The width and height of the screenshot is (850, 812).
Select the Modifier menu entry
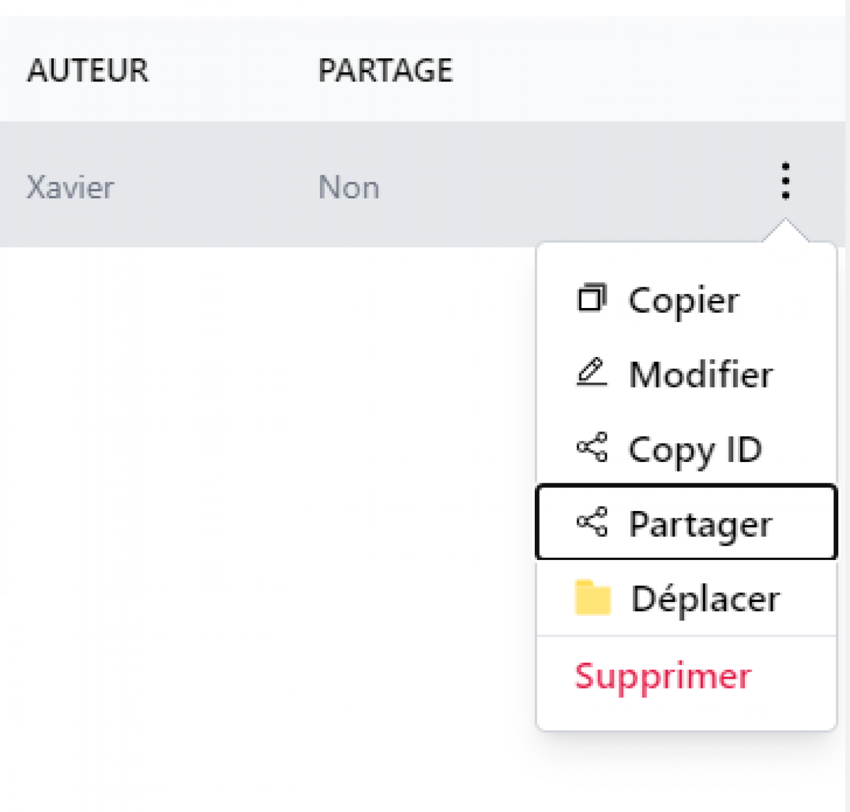pyautogui.click(x=686, y=374)
